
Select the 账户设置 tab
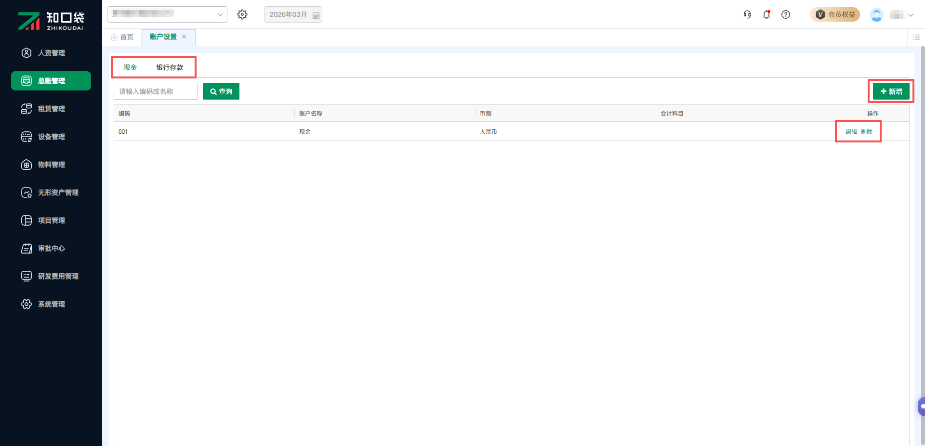click(163, 37)
